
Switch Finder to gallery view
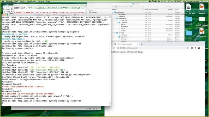(122, 6)
